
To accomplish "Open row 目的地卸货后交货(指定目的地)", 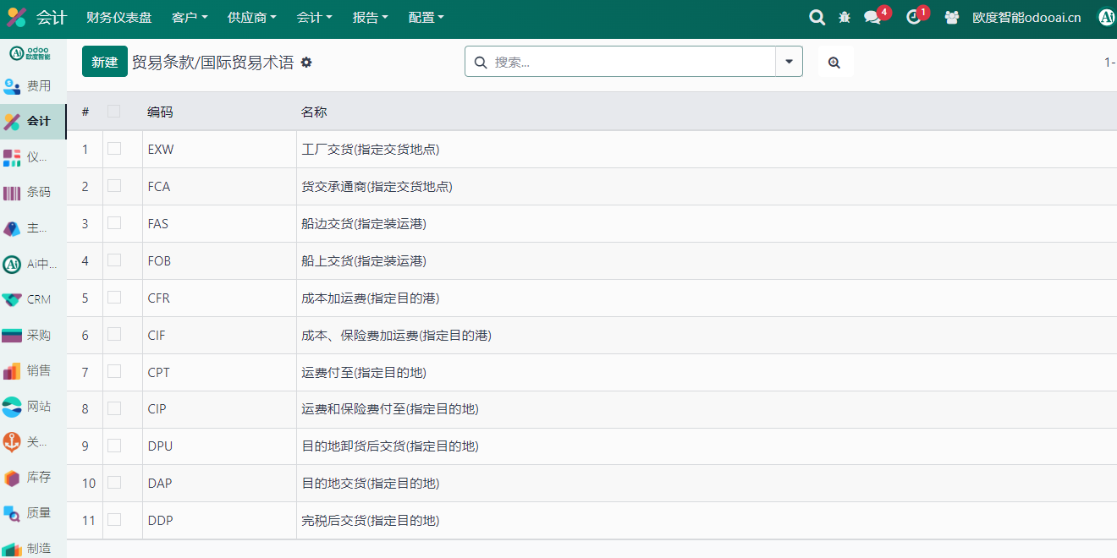I will click(x=390, y=446).
